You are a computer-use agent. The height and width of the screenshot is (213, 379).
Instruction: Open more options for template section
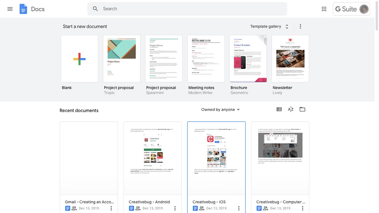pyautogui.click(x=300, y=26)
